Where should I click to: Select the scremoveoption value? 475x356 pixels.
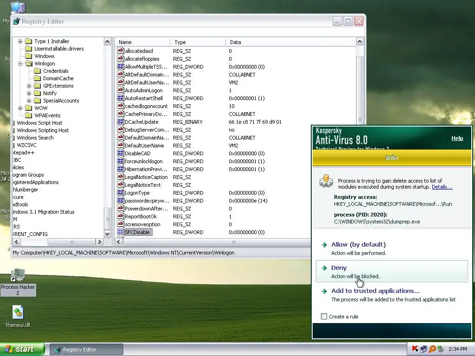(x=142, y=224)
